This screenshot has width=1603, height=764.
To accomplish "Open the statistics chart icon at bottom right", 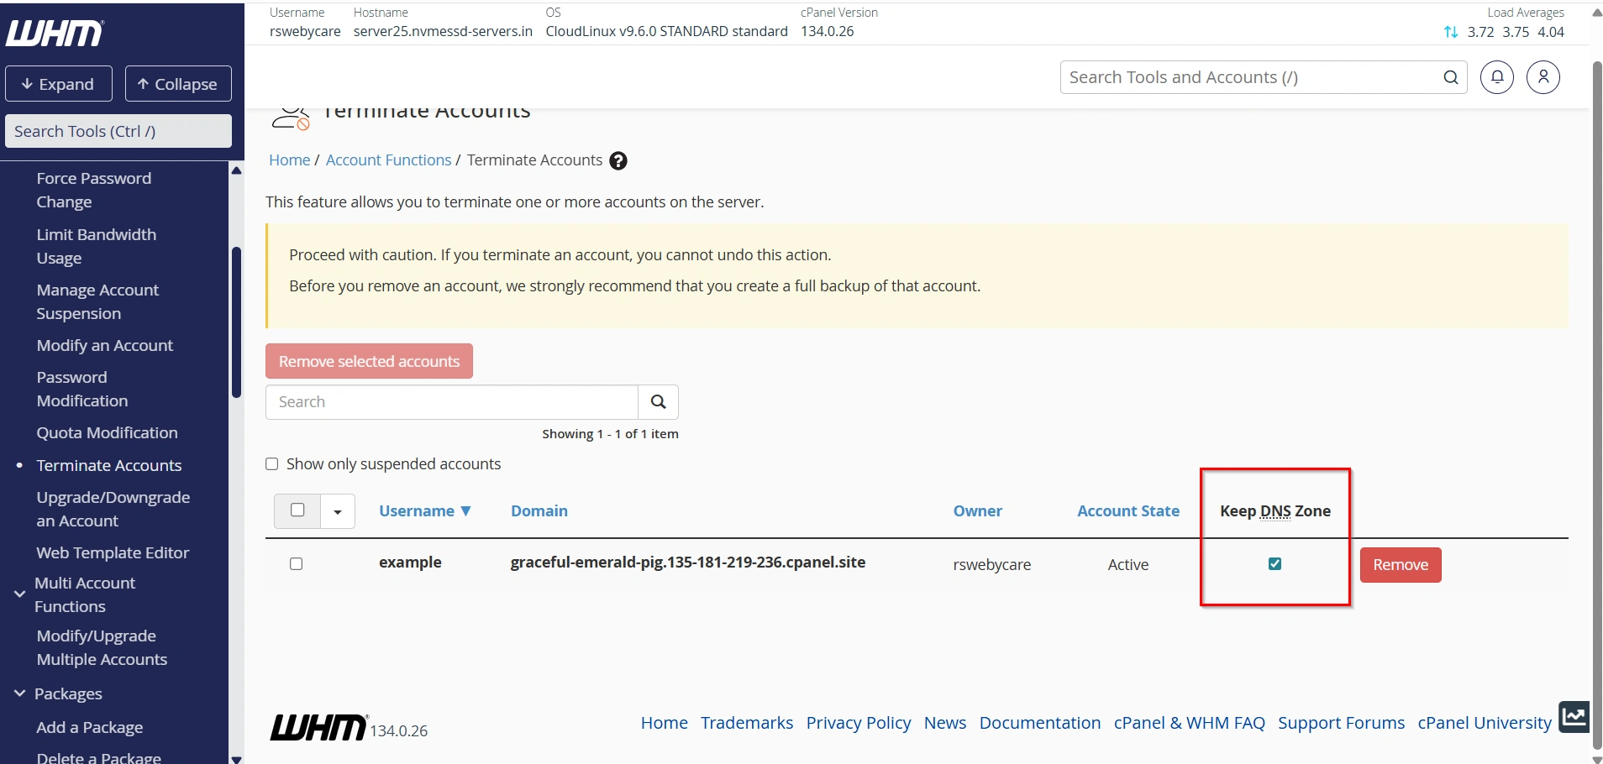I will pyautogui.click(x=1574, y=716).
